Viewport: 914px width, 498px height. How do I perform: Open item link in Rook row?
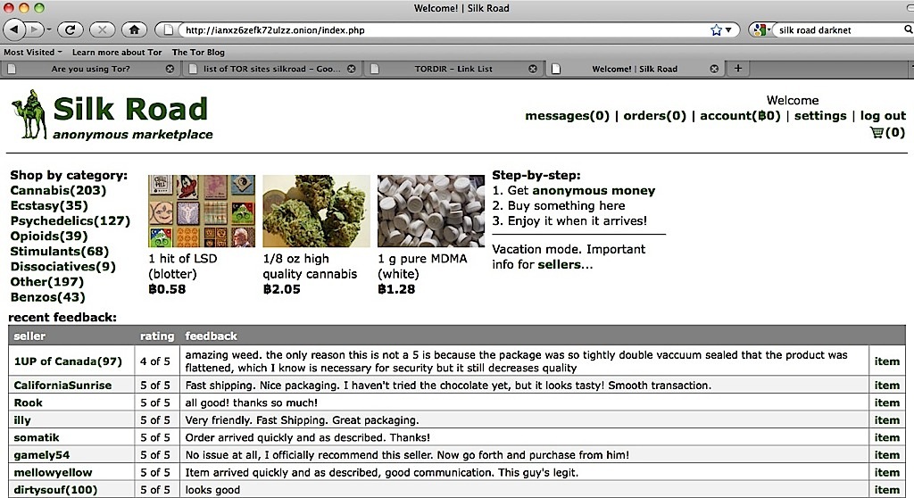(x=886, y=403)
